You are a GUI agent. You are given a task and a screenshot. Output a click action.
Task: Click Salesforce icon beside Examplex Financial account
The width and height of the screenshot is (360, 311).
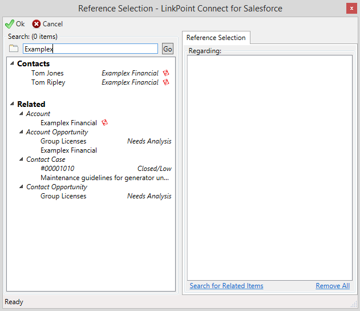[105, 122]
